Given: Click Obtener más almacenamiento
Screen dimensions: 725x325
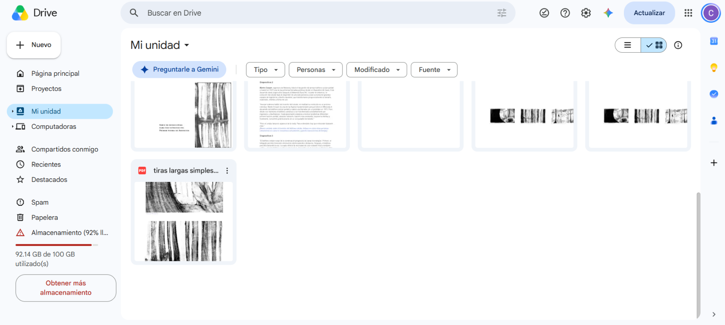Looking at the screenshot, I should coord(66,288).
